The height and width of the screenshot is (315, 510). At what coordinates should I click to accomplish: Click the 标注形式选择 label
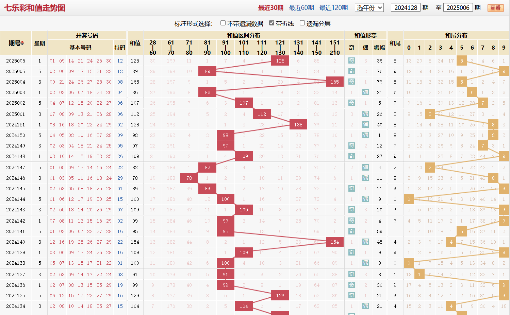tap(194, 23)
